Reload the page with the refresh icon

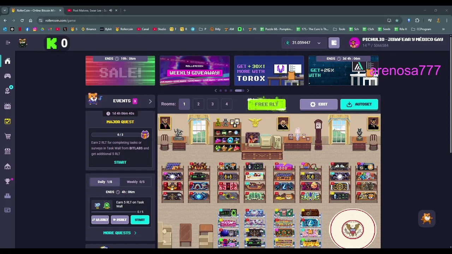(x=22, y=20)
